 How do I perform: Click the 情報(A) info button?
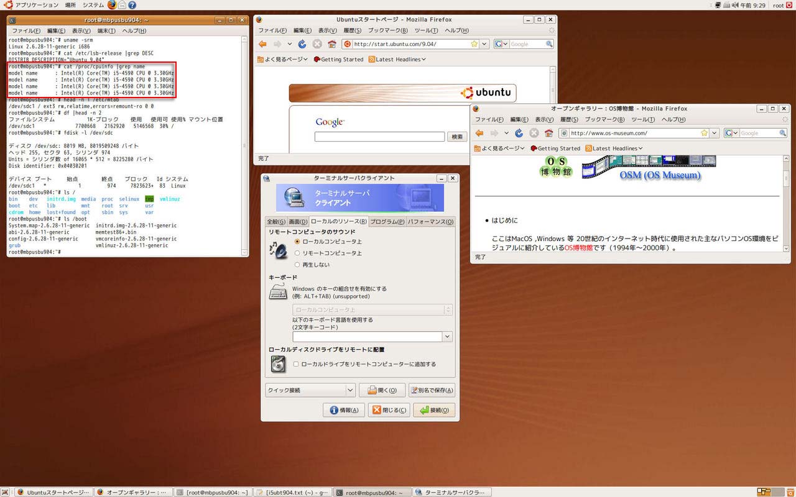tap(344, 410)
